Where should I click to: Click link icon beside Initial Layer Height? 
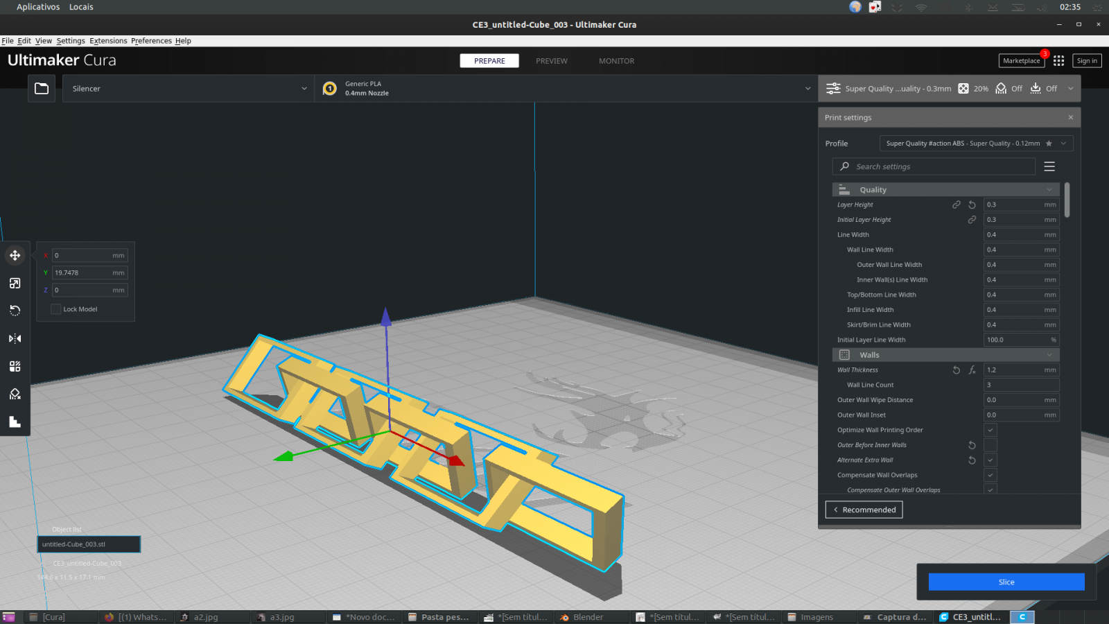coord(972,220)
